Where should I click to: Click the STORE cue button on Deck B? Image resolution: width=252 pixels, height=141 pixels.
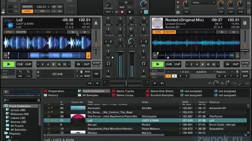coord(245,72)
